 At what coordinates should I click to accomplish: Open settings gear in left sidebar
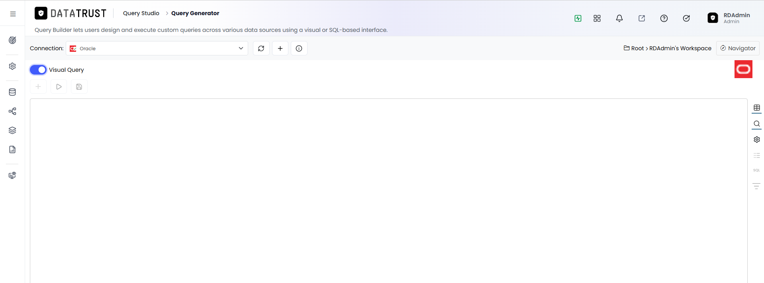coord(12,66)
